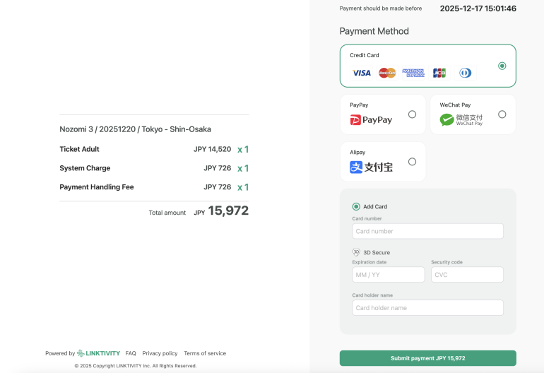This screenshot has height=373, width=544.
Task: Click the Visa card logo
Action: (x=362, y=73)
